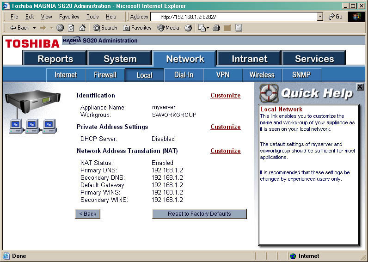This screenshot has width=368, height=262.
Task: Click the DHCP Server Disabled value
Action: (x=163, y=139)
